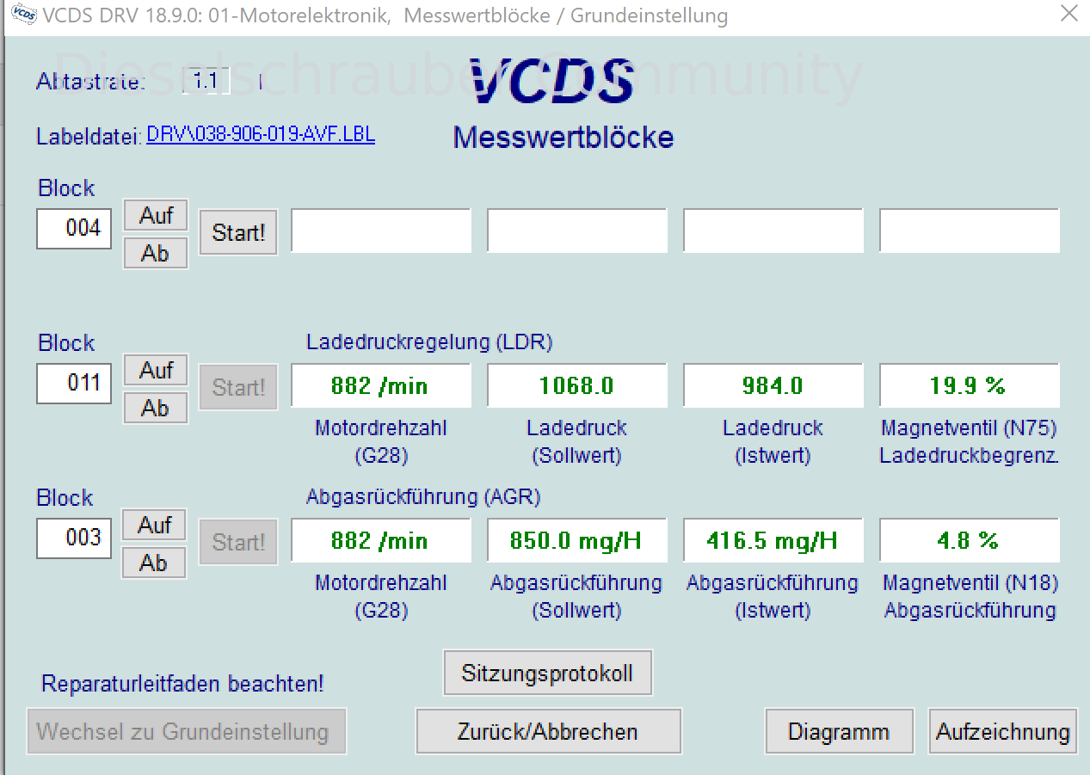Click the VCDS icon in the title bar
Viewport: 1090px width, 775px height.
click(x=23, y=15)
